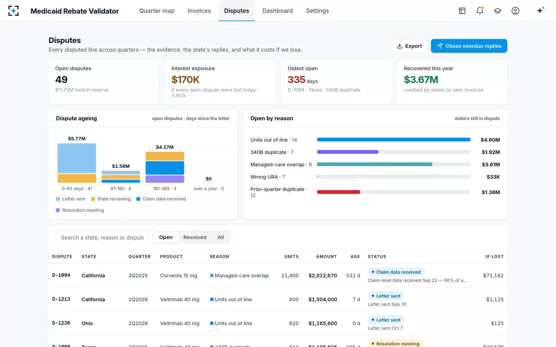The image size is (556, 347).
Task: Filter table to Open disputes
Action: click(x=166, y=237)
